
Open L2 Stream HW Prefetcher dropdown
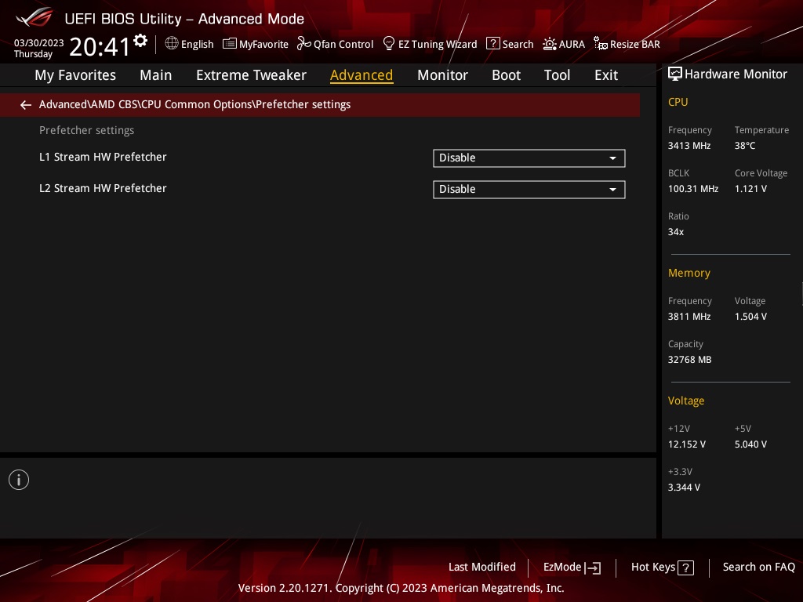(x=529, y=190)
